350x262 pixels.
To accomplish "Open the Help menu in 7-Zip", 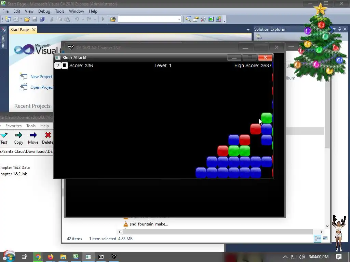I will (x=44, y=126).
